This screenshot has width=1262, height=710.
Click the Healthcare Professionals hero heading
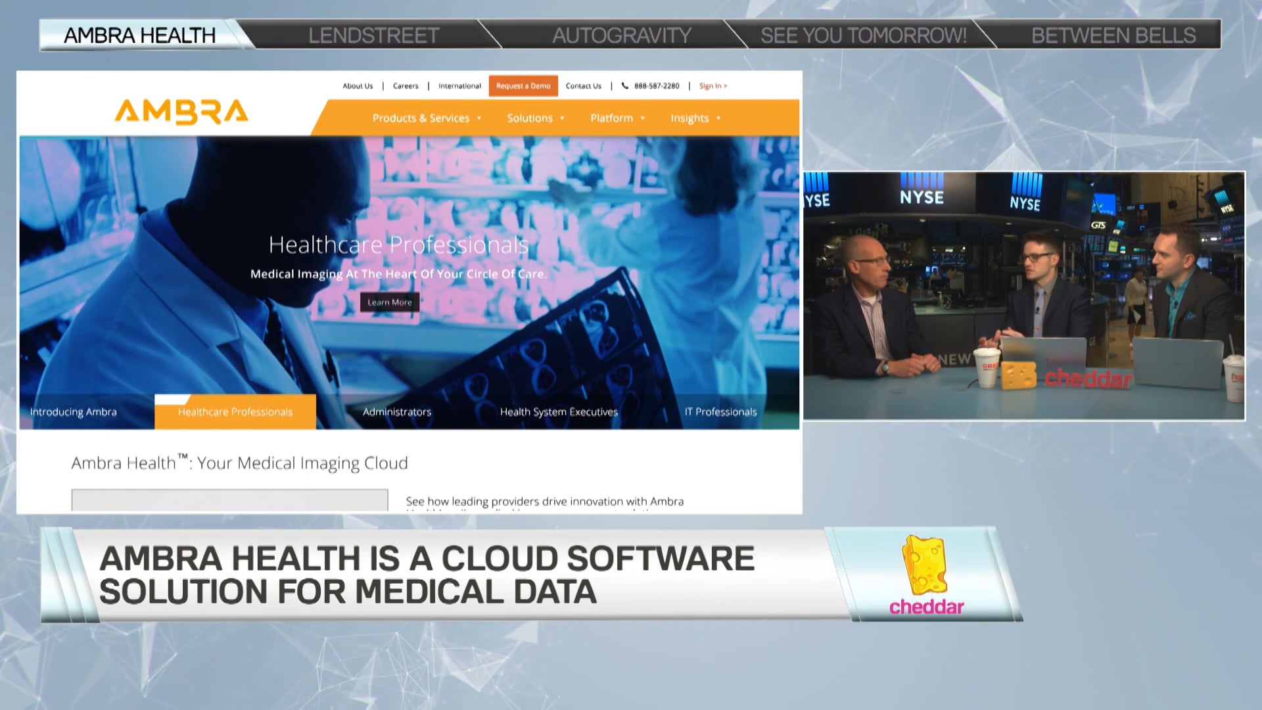[398, 245]
